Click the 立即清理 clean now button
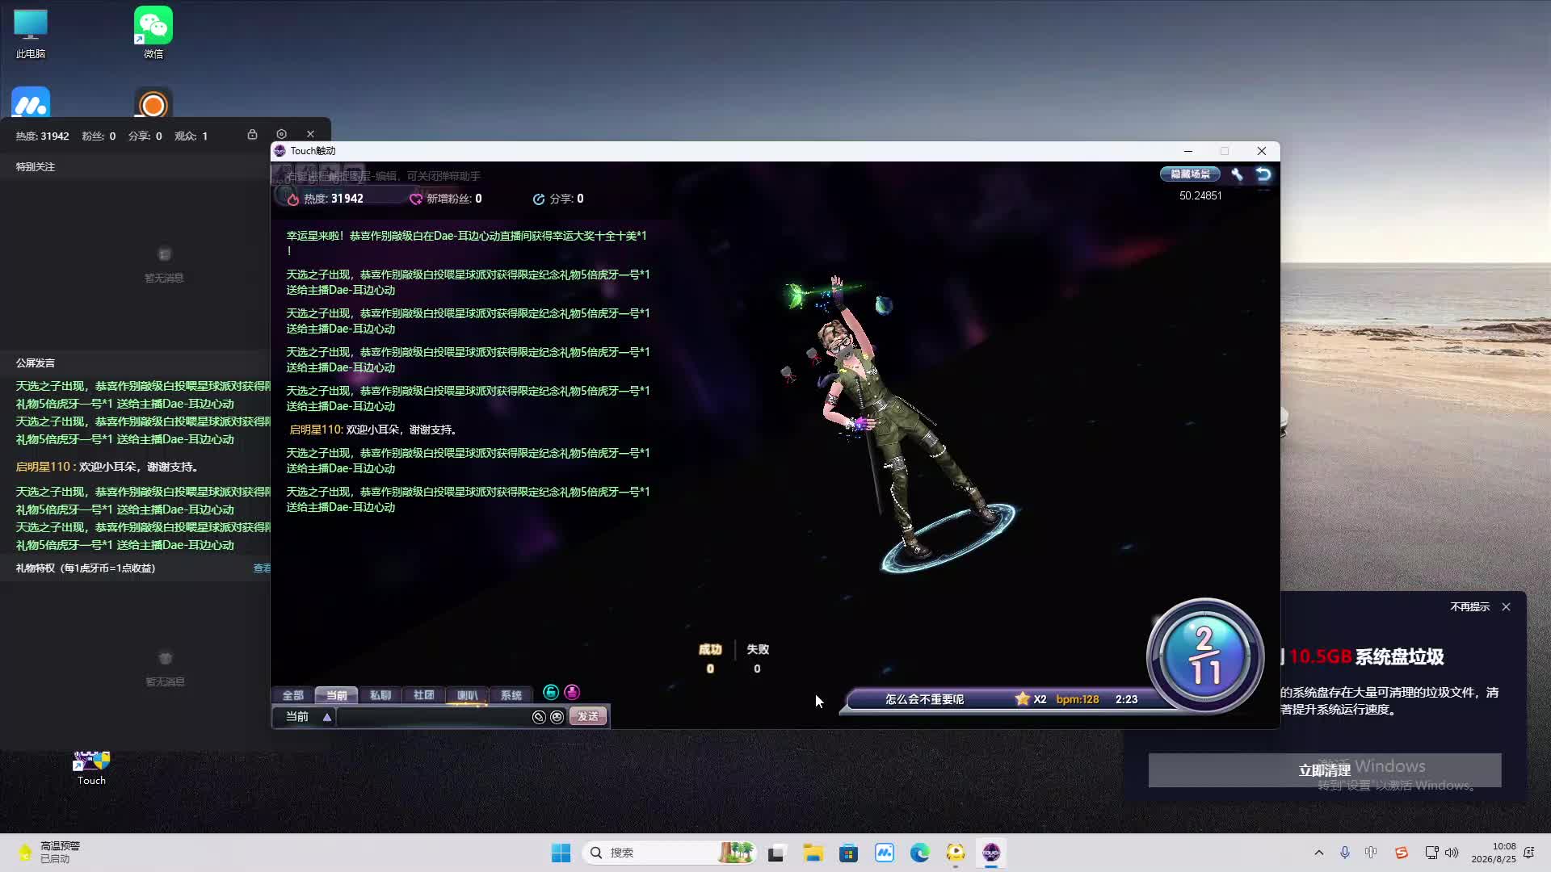Viewport: 1551px width, 872px height. pos(1325,770)
